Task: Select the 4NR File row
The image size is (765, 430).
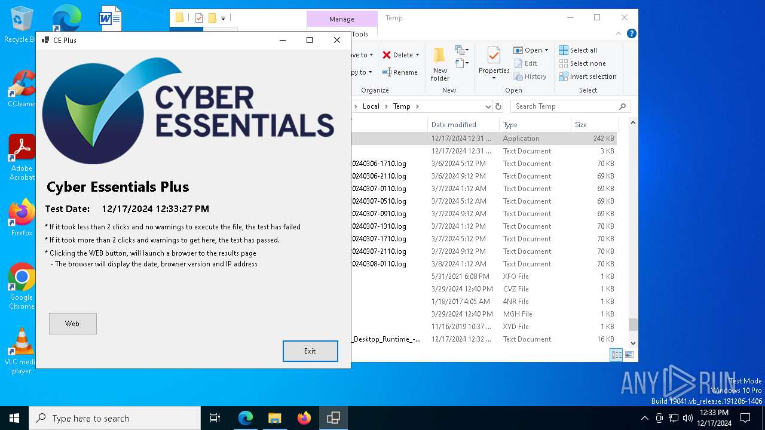Action: coord(484,302)
